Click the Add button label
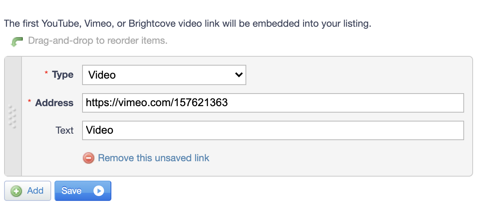The width and height of the screenshot is (482, 209). 35,191
